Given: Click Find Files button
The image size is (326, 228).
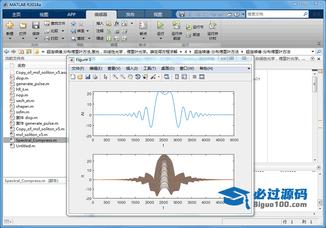Looking at the screenshot, I should (55, 23).
